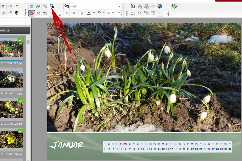Click the photo effects stars icon

click(x=153, y=6)
